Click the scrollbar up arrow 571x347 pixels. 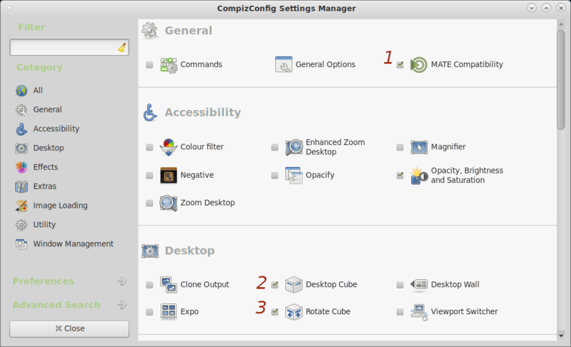click(x=561, y=24)
